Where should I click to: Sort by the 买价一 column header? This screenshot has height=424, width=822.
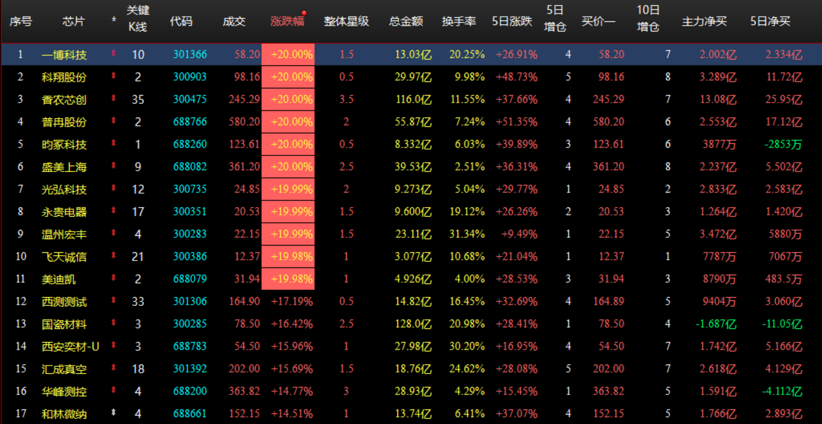pos(598,21)
